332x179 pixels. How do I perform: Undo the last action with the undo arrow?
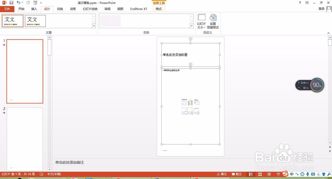pyautogui.click(x=18, y=3)
